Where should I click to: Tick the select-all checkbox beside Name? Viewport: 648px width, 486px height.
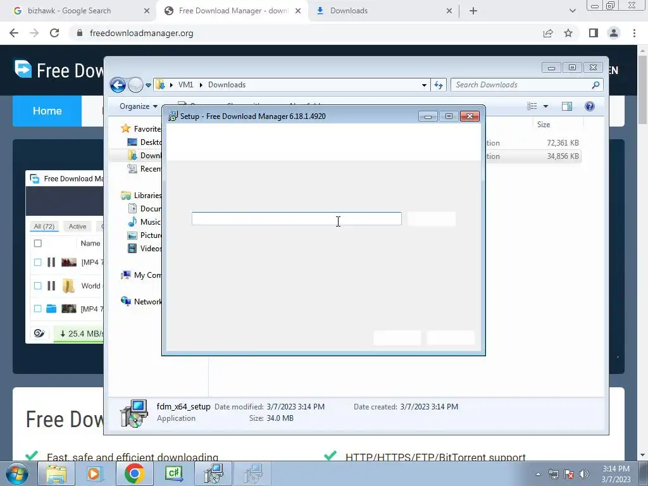click(37, 244)
